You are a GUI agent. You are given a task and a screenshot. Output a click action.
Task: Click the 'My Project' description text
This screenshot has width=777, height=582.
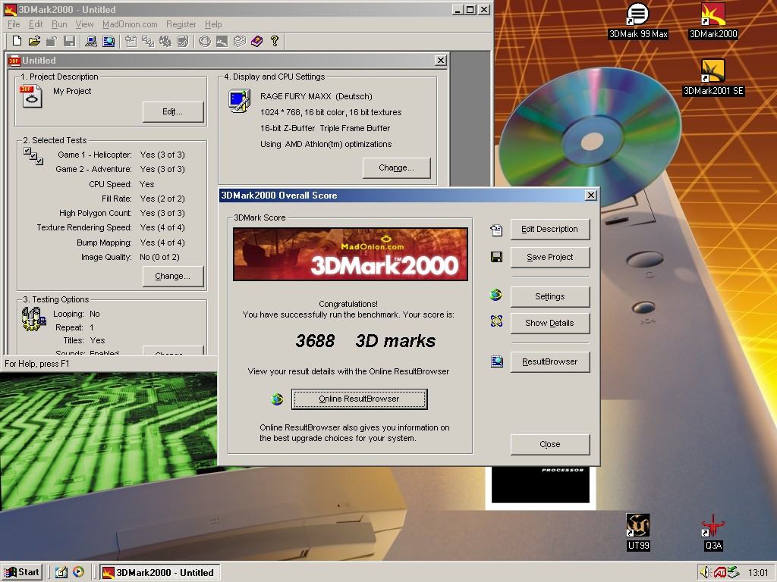pos(72,91)
